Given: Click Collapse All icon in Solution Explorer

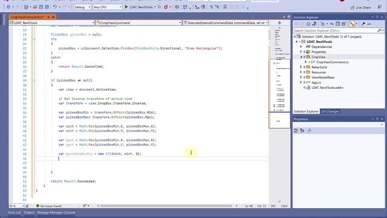Looking at the screenshot, I should [337, 24].
